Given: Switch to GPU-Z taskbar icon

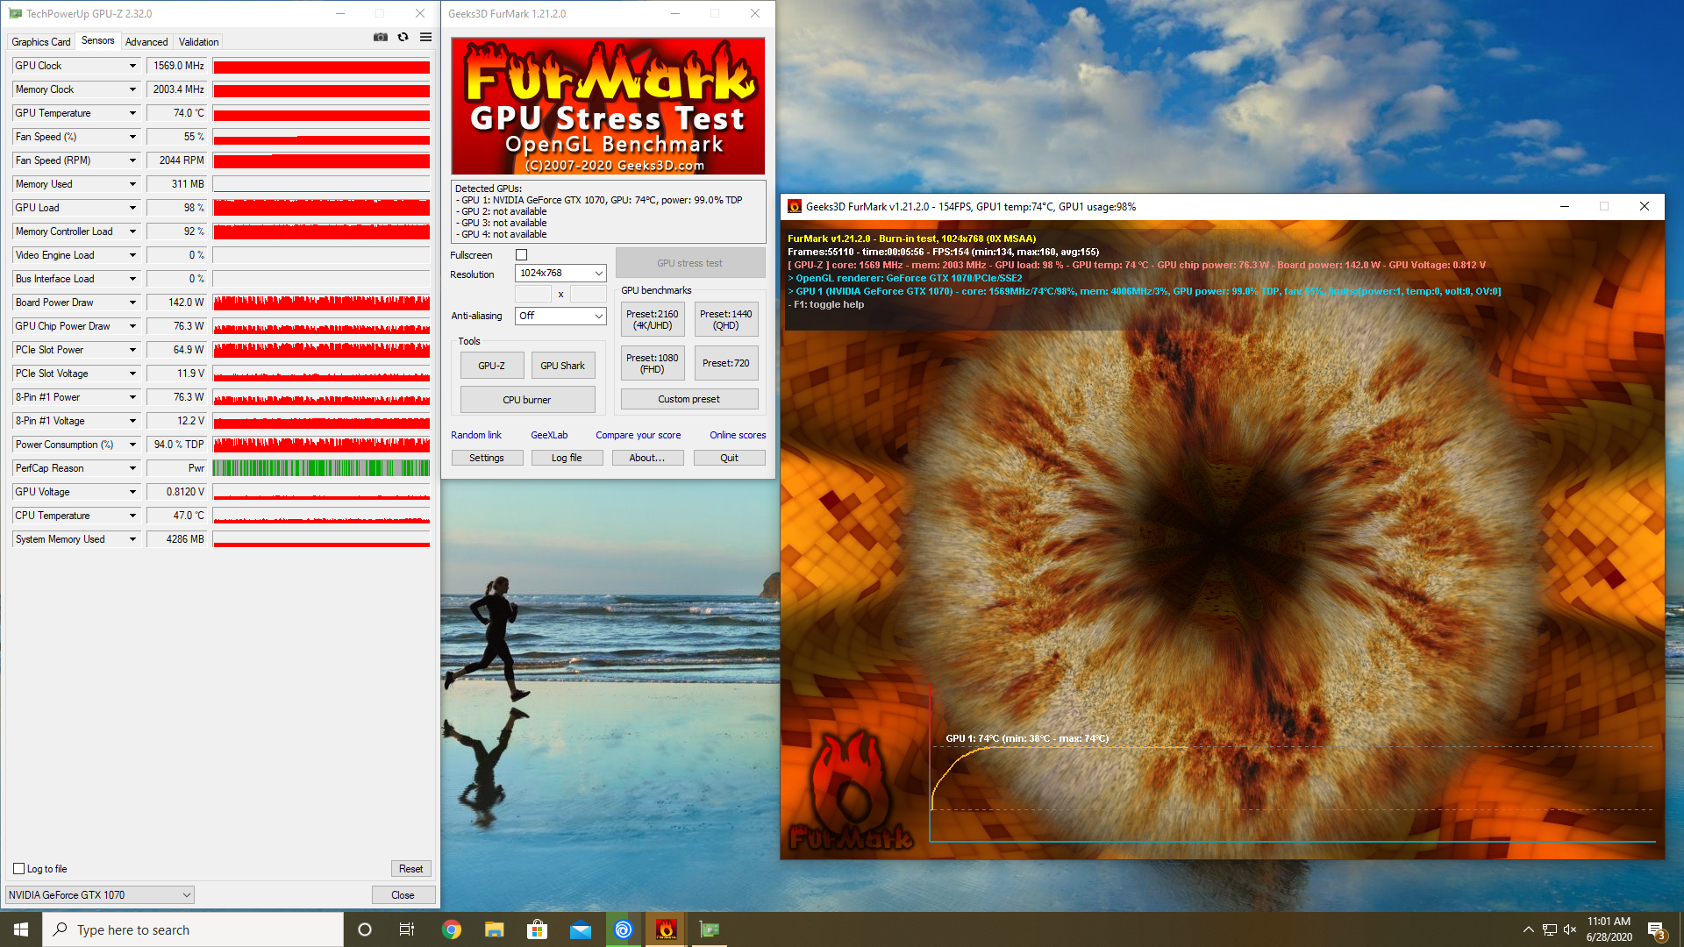Looking at the screenshot, I should pos(710,929).
